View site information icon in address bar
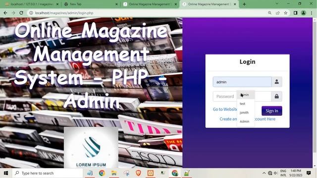The height and width of the screenshot is (178, 317). click(x=31, y=13)
